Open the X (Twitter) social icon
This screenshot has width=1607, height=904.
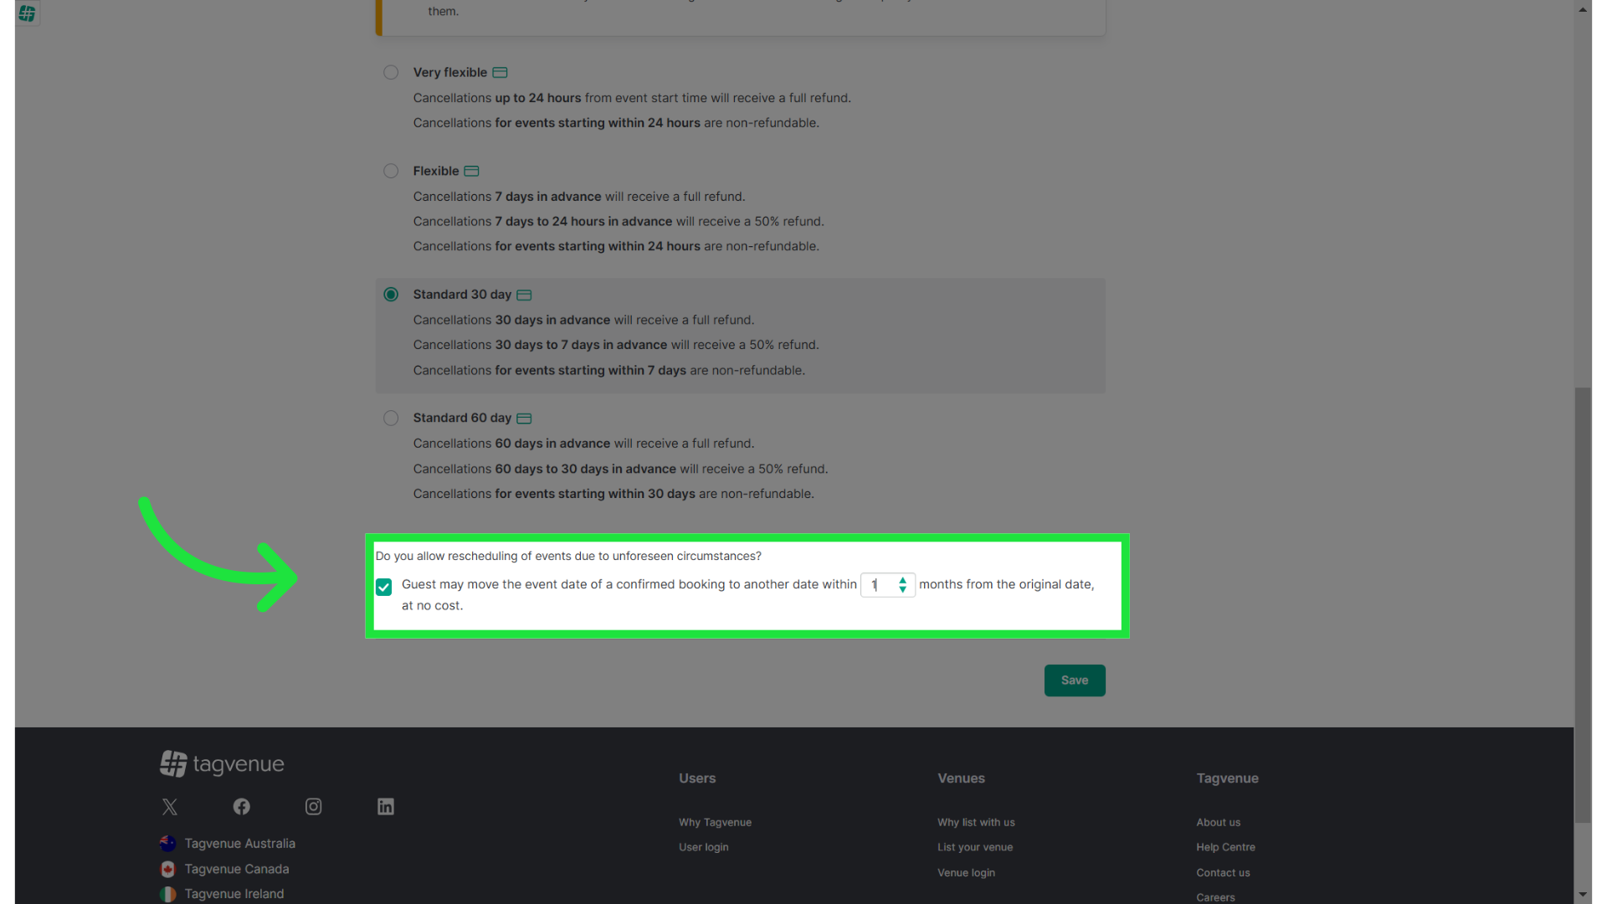170,807
